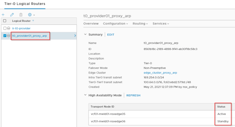
Task: Toggle the select-all checkbox in header
Action: [x=5, y=21]
